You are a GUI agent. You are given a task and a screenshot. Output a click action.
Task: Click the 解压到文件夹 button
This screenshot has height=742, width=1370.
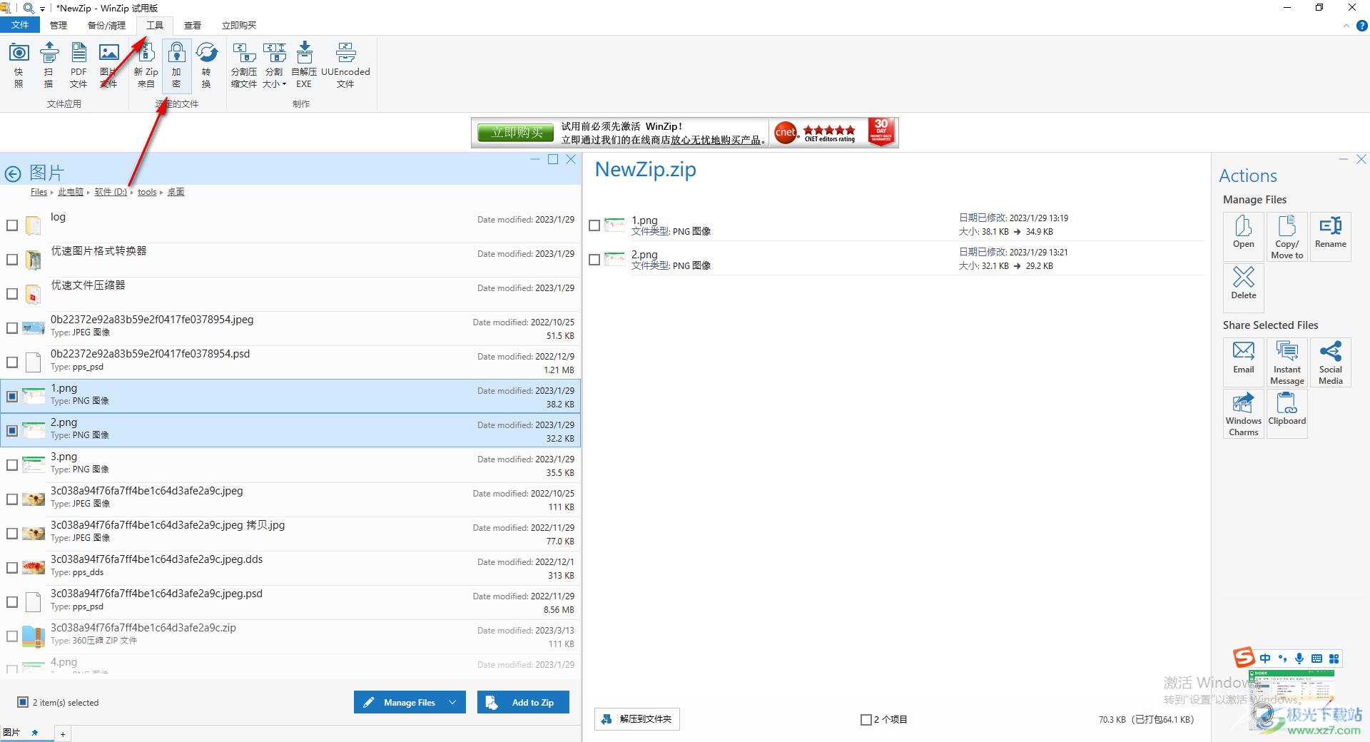pos(636,719)
